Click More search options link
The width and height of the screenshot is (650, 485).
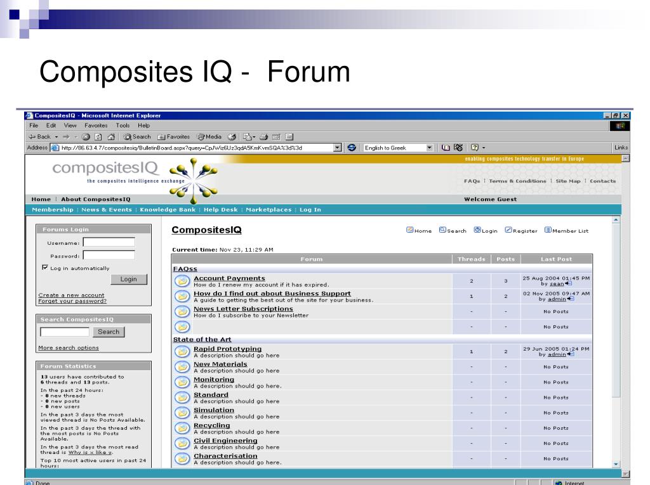(x=69, y=348)
